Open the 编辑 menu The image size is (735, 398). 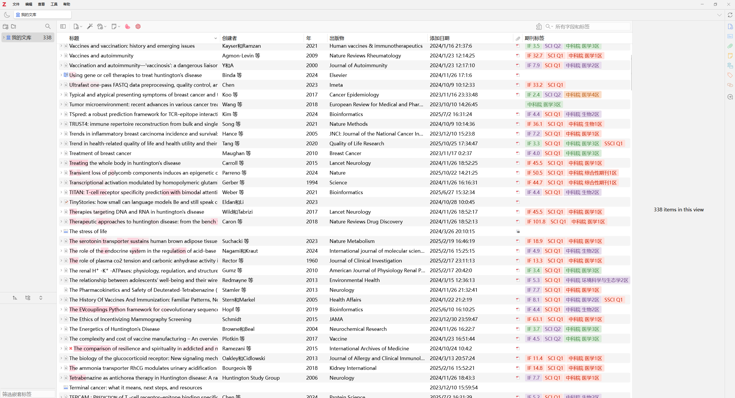point(28,4)
